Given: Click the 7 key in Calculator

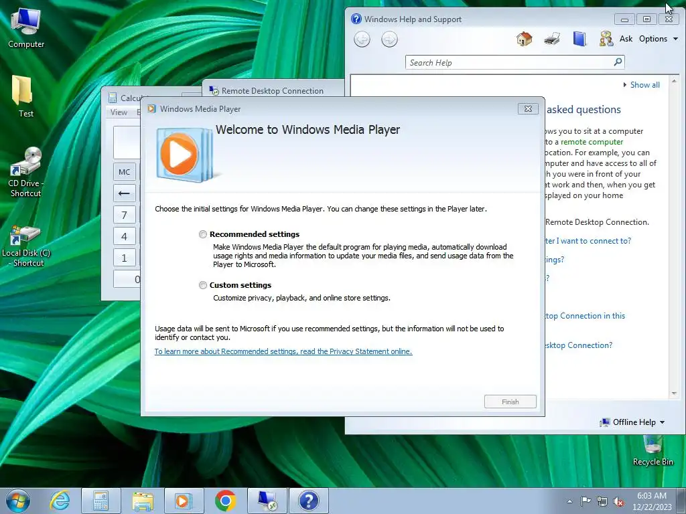Looking at the screenshot, I should [124, 215].
